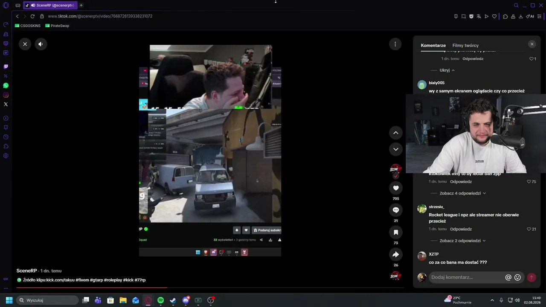Open X (Twitter) in the sidebar

6,104
